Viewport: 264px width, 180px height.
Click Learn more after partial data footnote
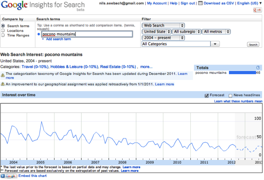pyautogui.click(x=131, y=167)
